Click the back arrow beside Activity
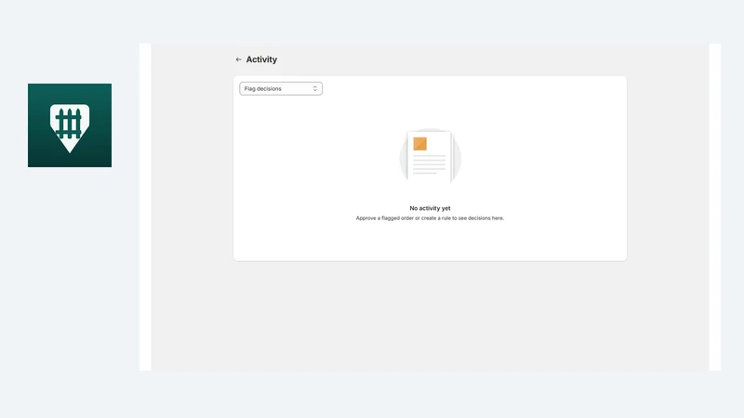744x418 pixels. click(x=238, y=59)
